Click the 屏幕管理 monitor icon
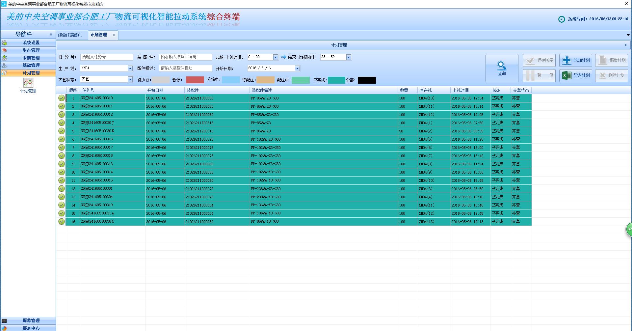The height and width of the screenshot is (331, 632). click(4, 321)
